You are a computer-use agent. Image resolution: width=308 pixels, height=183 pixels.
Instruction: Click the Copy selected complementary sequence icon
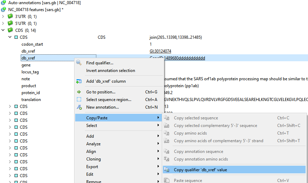167,126
